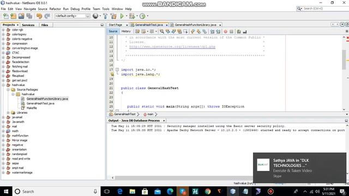Expand the Libraries node
Screen dimensions: 349x196
pyautogui.click(x=8, y=113)
